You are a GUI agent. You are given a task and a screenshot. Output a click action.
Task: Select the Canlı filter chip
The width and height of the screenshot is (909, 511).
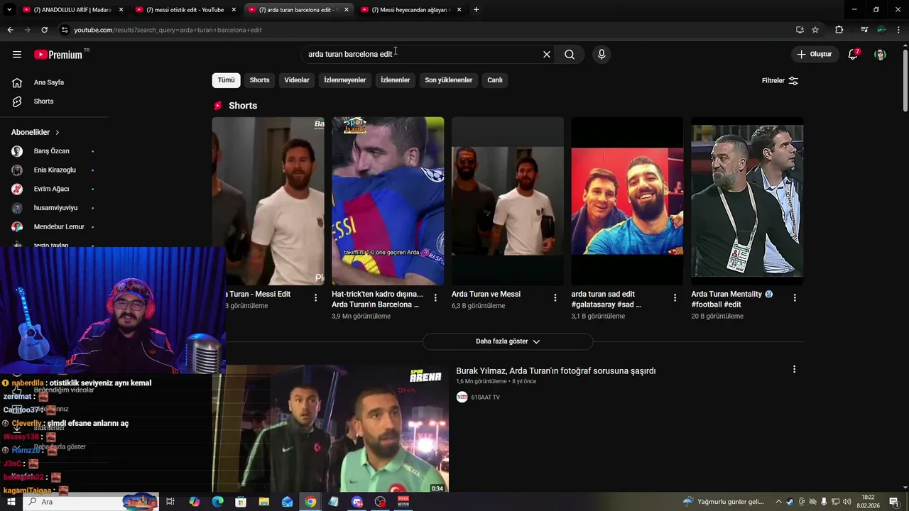[x=495, y=80]
